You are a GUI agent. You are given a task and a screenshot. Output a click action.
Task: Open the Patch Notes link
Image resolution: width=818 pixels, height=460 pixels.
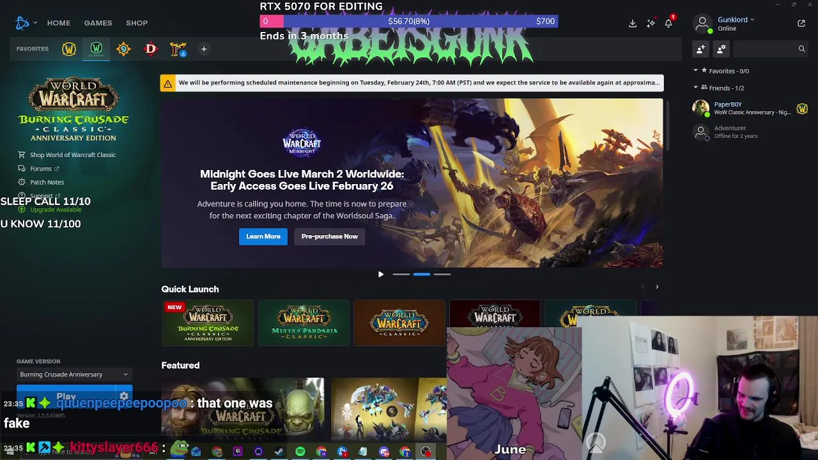click(47, 182)
